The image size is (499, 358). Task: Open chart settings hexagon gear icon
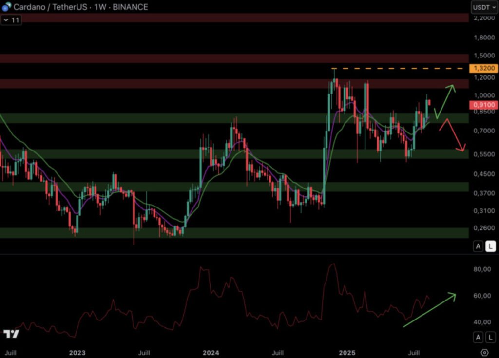(484, 352)
